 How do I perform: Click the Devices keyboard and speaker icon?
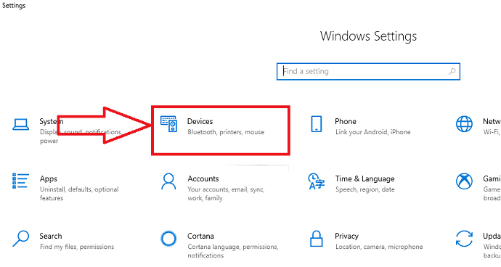click(x=168, y=124)
